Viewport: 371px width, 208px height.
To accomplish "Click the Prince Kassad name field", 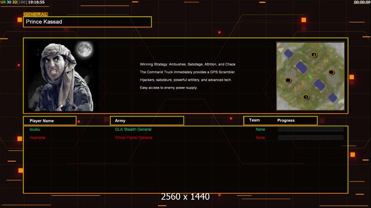I will click(87, 22).
